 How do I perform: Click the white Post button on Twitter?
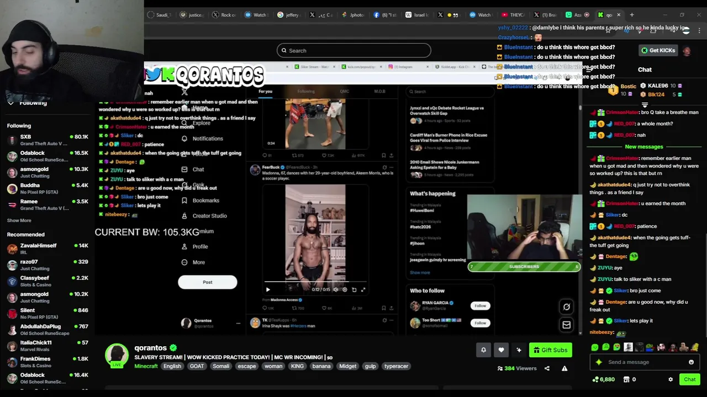(x=207, y=282)
